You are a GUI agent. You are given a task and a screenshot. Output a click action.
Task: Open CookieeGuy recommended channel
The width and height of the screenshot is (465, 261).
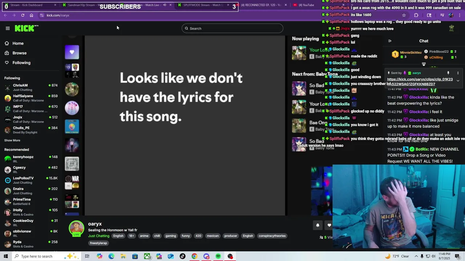point(31,223)
